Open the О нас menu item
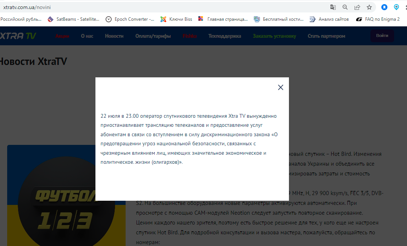407x246 pixels. (87, 36)
